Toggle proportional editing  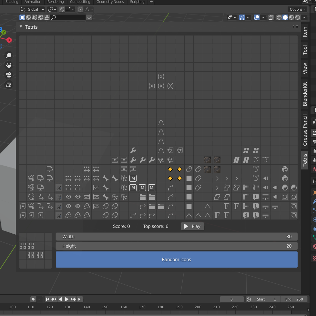(80, 9)
